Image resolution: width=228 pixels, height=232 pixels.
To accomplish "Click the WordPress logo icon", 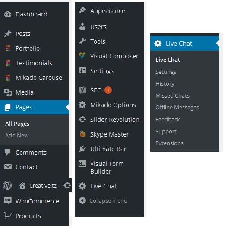I will point(7,185).
